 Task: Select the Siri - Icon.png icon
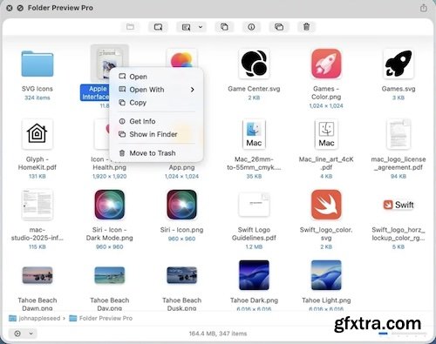pyautogui.click(x=181, y=205)
